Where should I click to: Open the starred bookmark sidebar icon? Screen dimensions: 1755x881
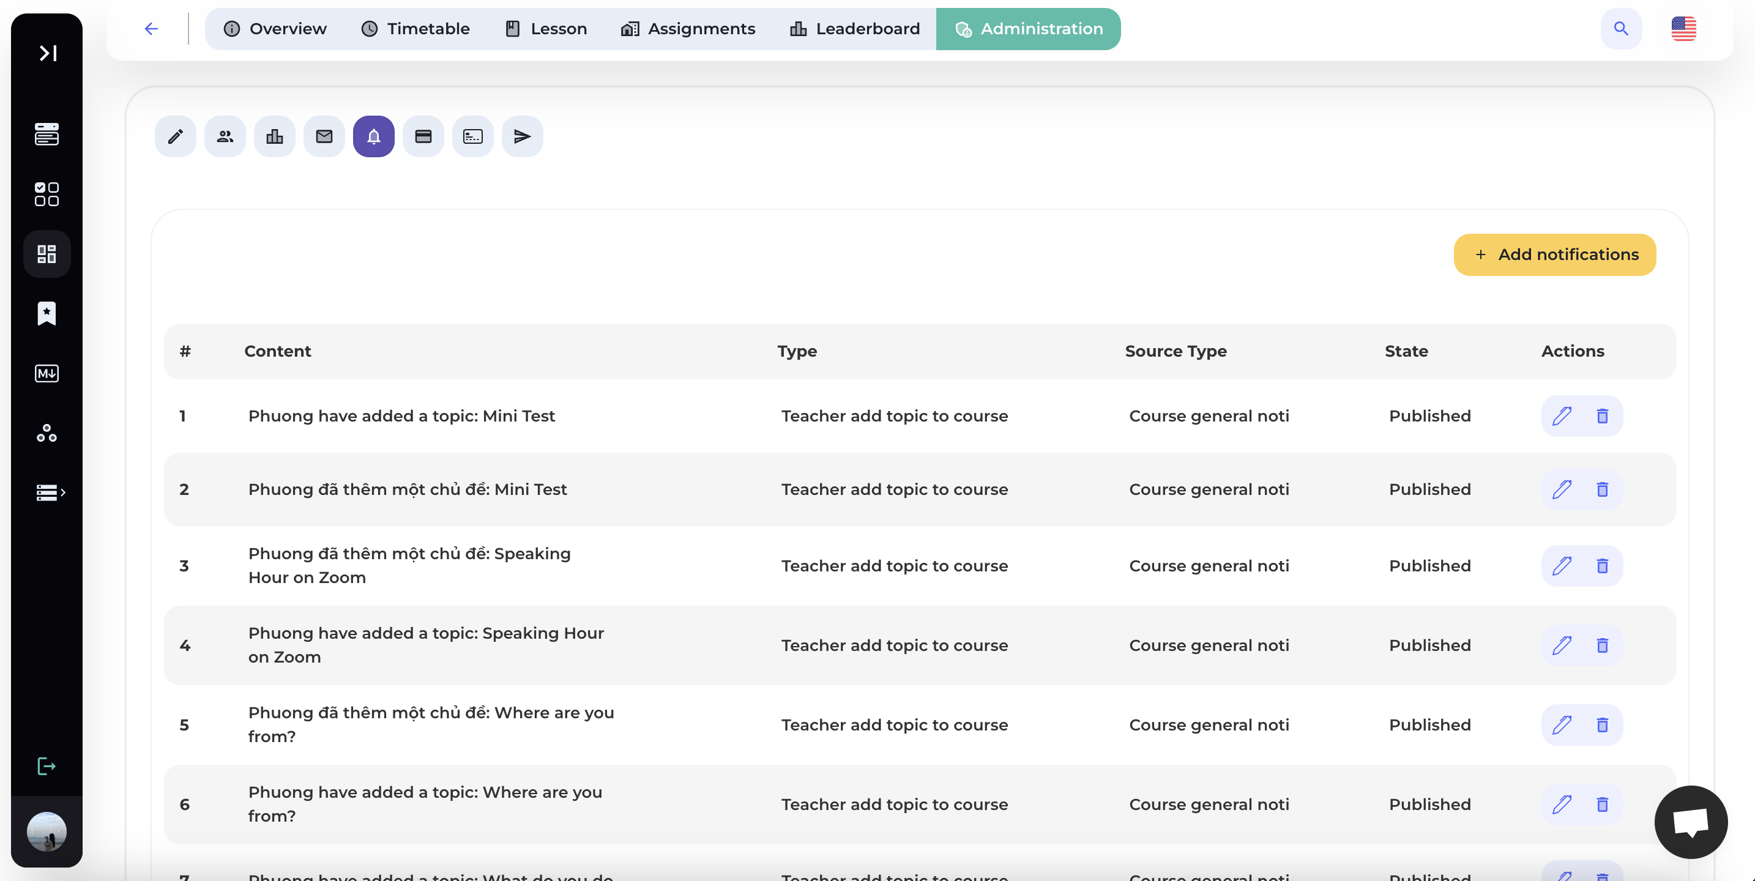[x=47, y=313]
